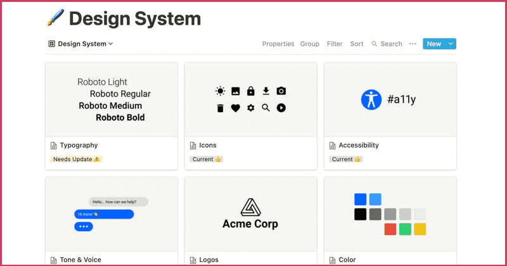
Task: Select the red color swatch
Action: 390,229
